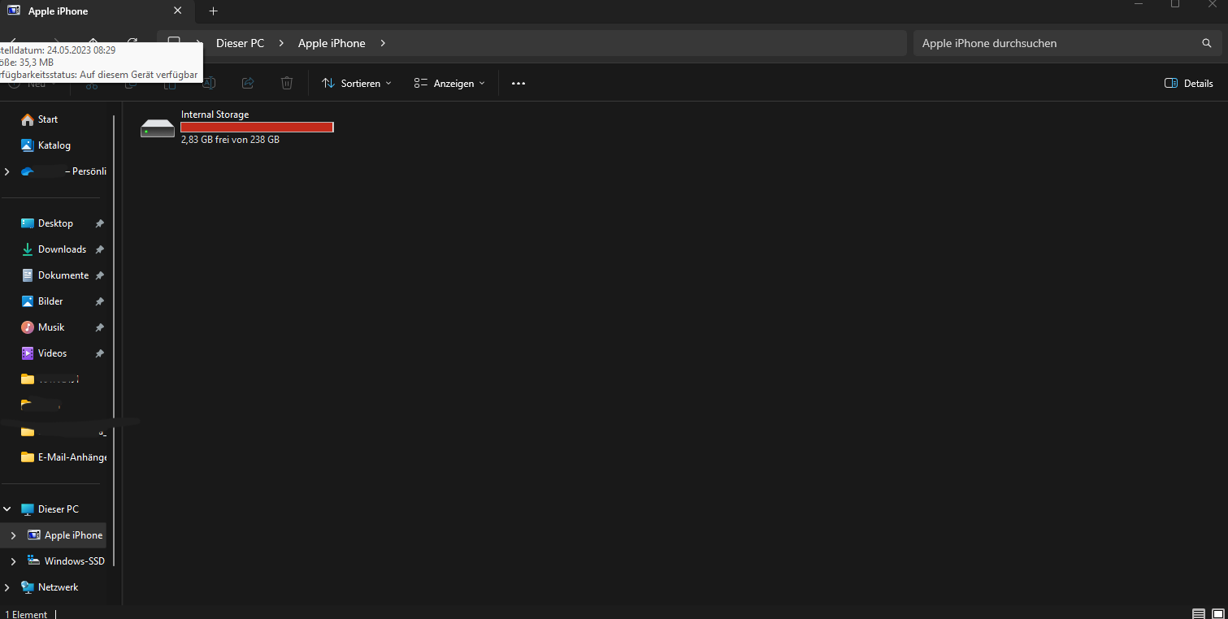
Task: Click the Rename icon in toolbar
Action: pos(209,83)
